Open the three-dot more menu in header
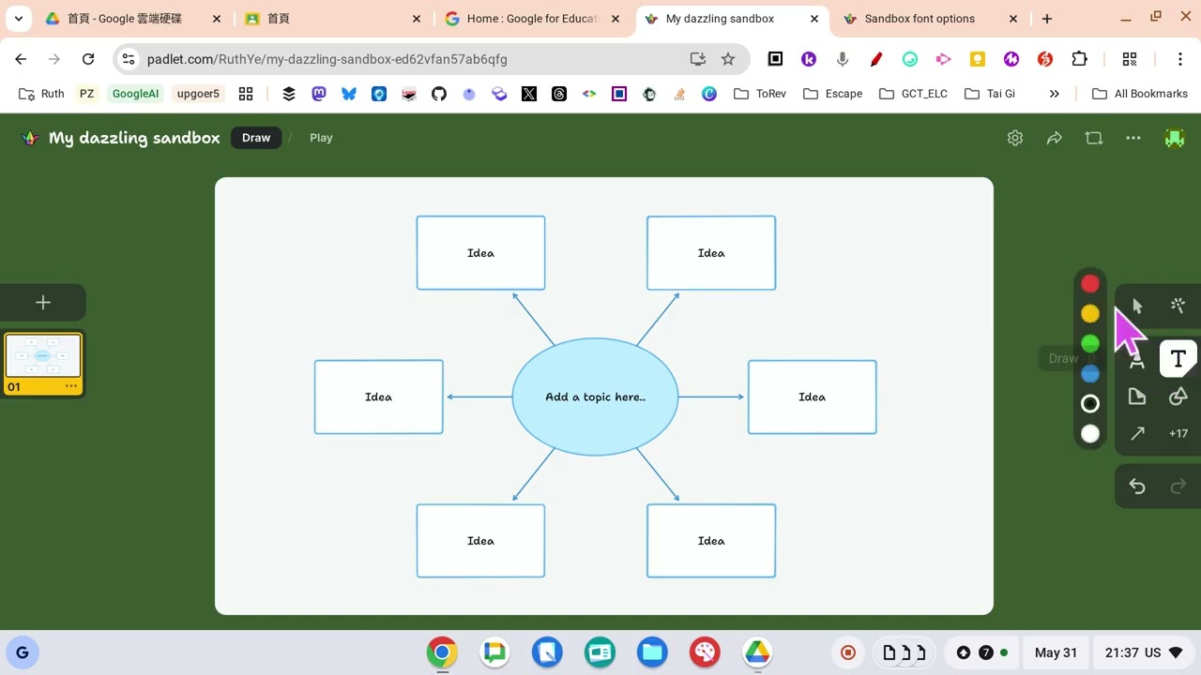The width and height of the screenshot is (1201, 675). [x=1133, y=138]
